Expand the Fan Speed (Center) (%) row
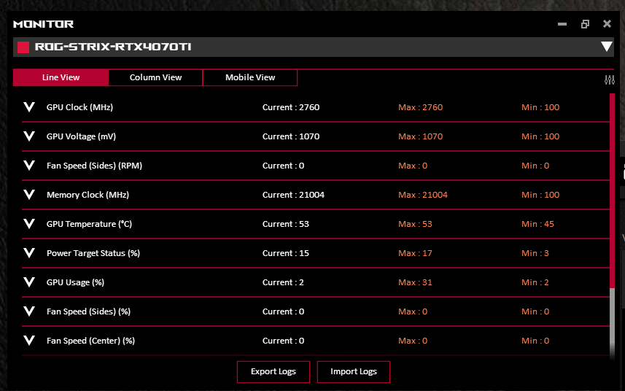This screenshot has height=391, width=625. point(29,340)
